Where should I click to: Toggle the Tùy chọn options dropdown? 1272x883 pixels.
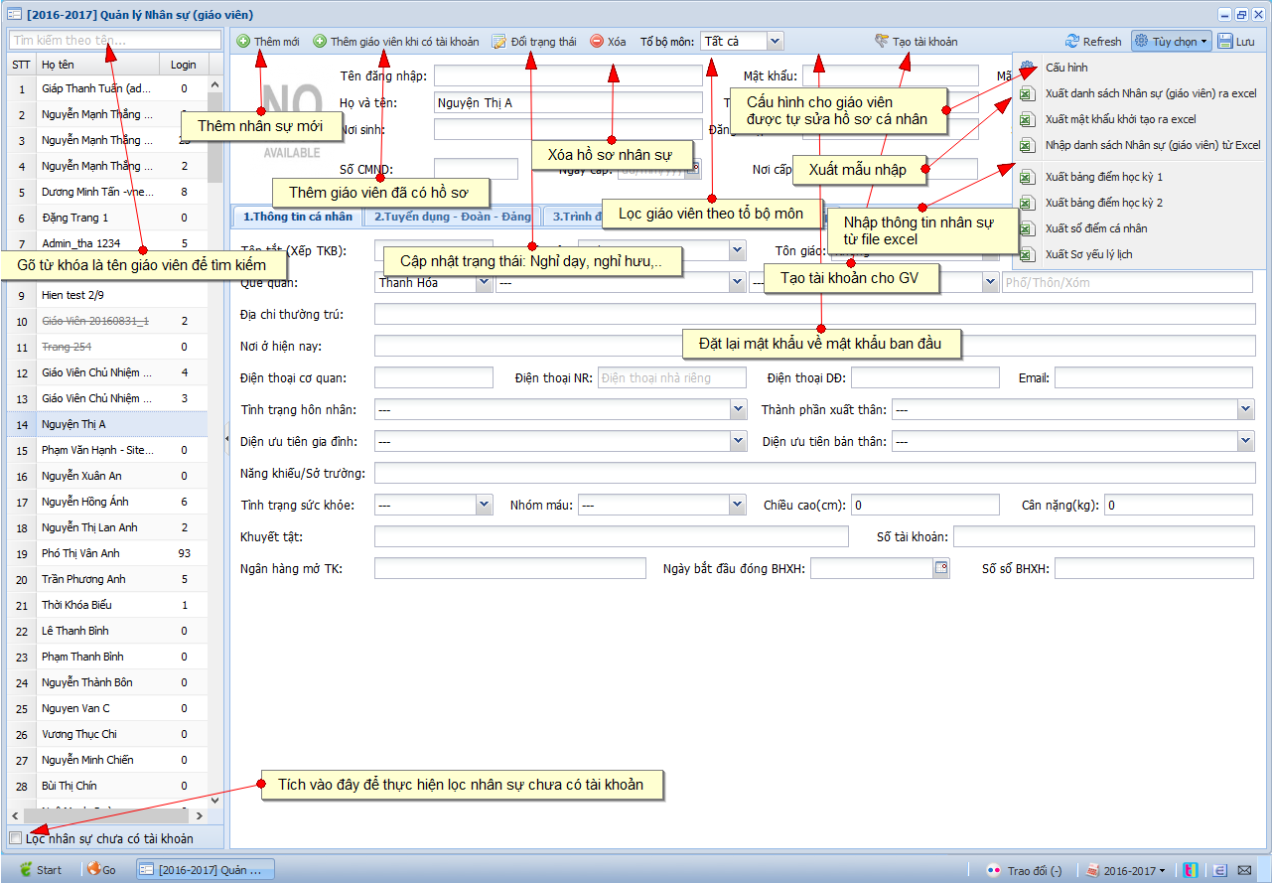point(1171,42)
